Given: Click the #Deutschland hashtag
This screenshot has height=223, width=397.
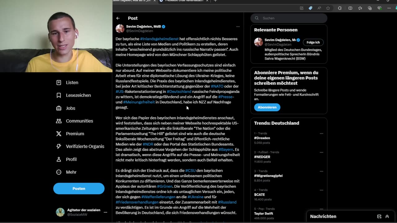Looking at the screenshot, I should coord(179,92).
